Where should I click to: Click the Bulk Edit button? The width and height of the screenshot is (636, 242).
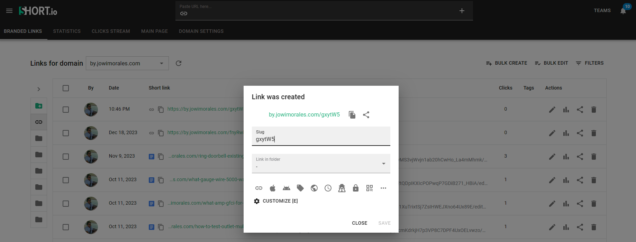point(552,63)
